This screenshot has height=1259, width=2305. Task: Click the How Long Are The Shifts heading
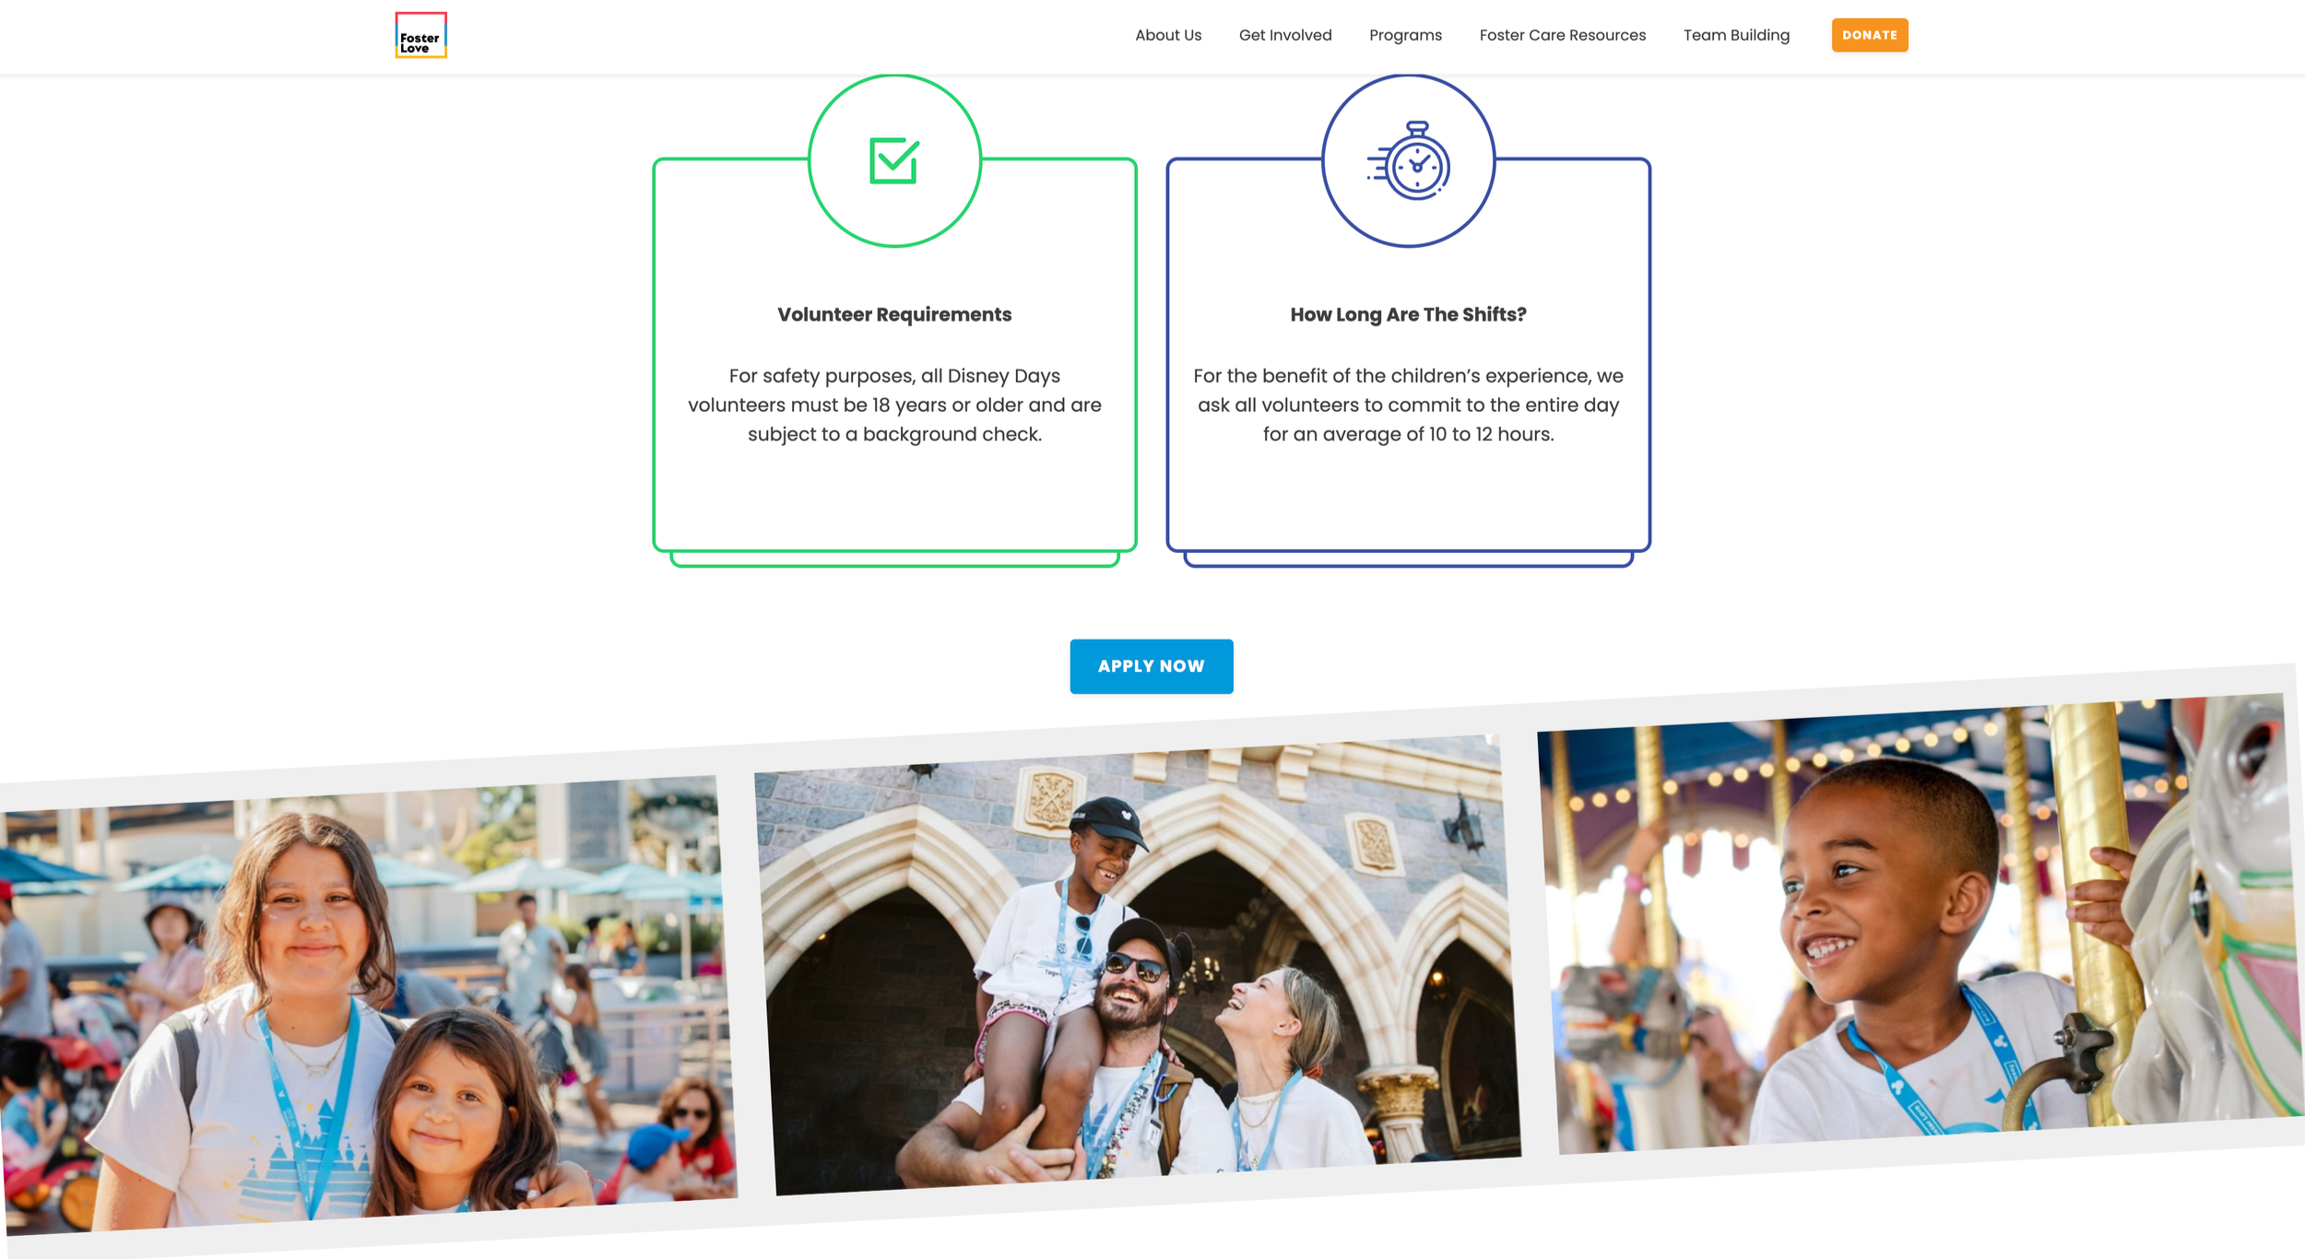(1407, 314)
